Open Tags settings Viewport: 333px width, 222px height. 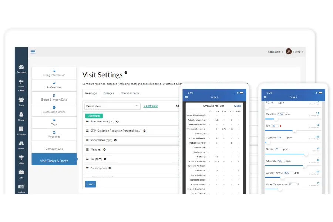click(x=54, y=122)
